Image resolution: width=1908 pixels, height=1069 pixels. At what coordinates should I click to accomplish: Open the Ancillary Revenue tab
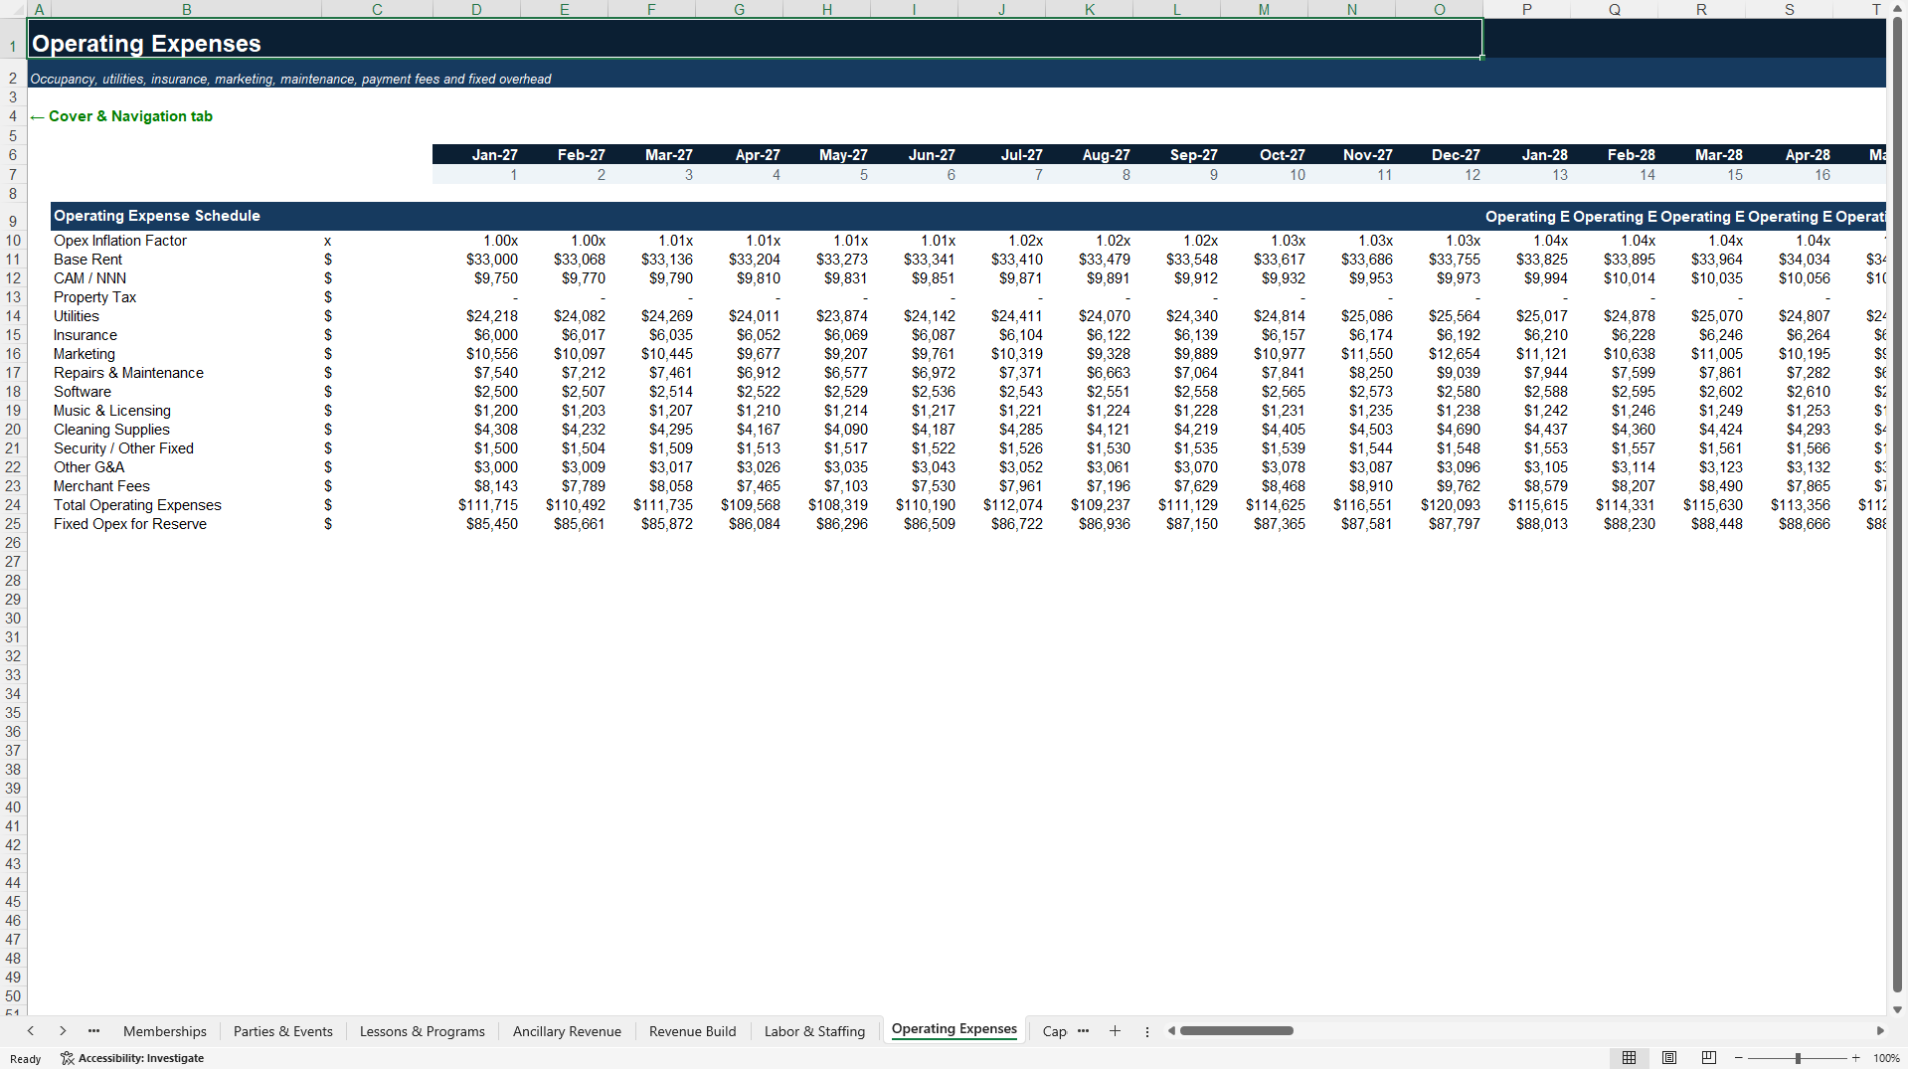point(567,1031)
